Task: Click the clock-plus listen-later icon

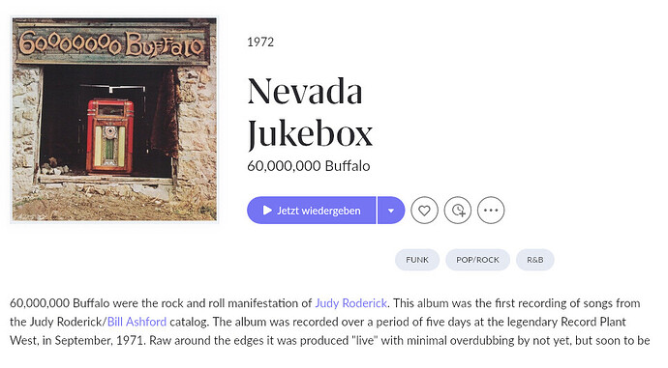Action: point(458,211)
